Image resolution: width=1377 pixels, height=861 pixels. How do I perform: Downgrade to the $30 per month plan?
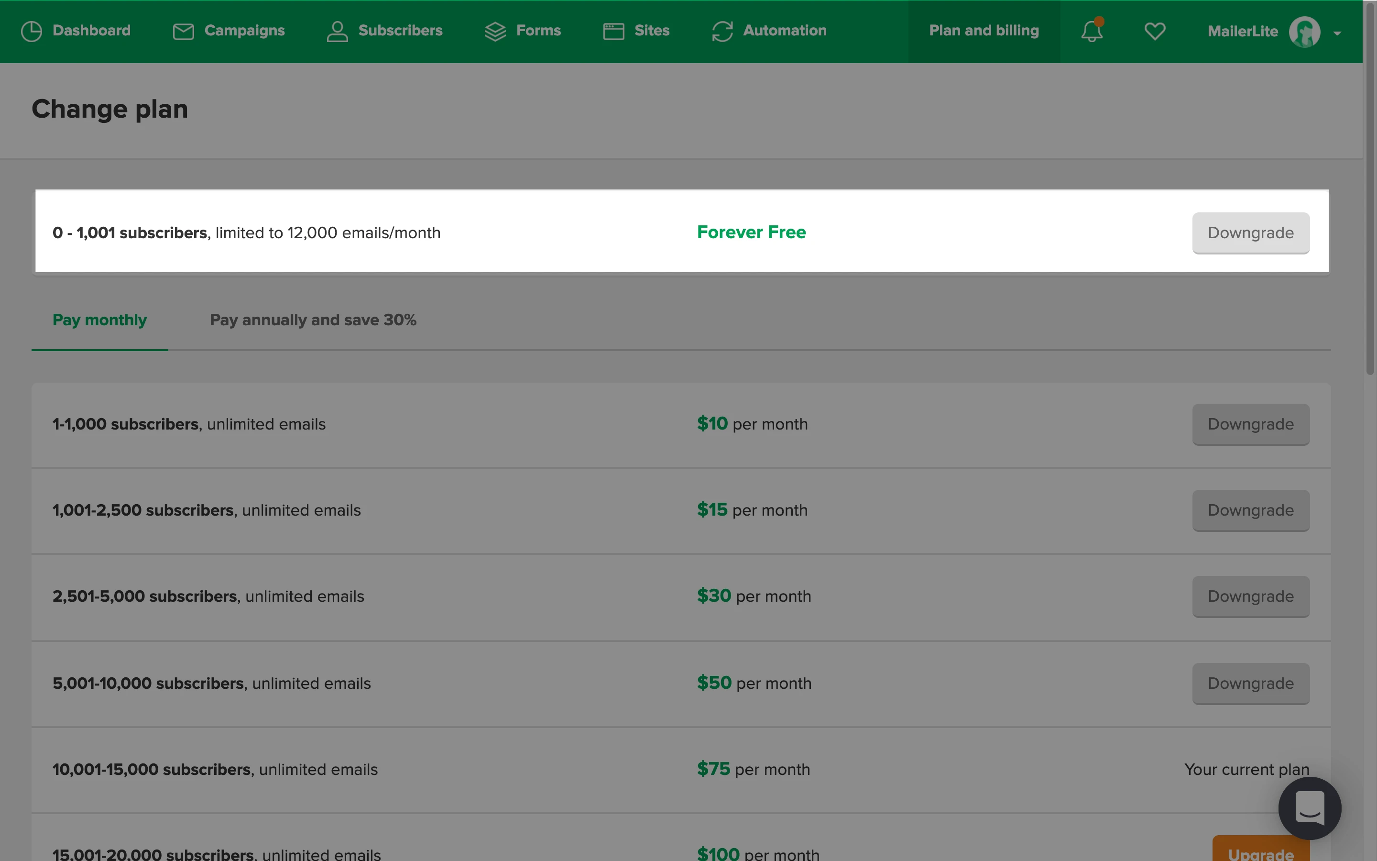1251,596
